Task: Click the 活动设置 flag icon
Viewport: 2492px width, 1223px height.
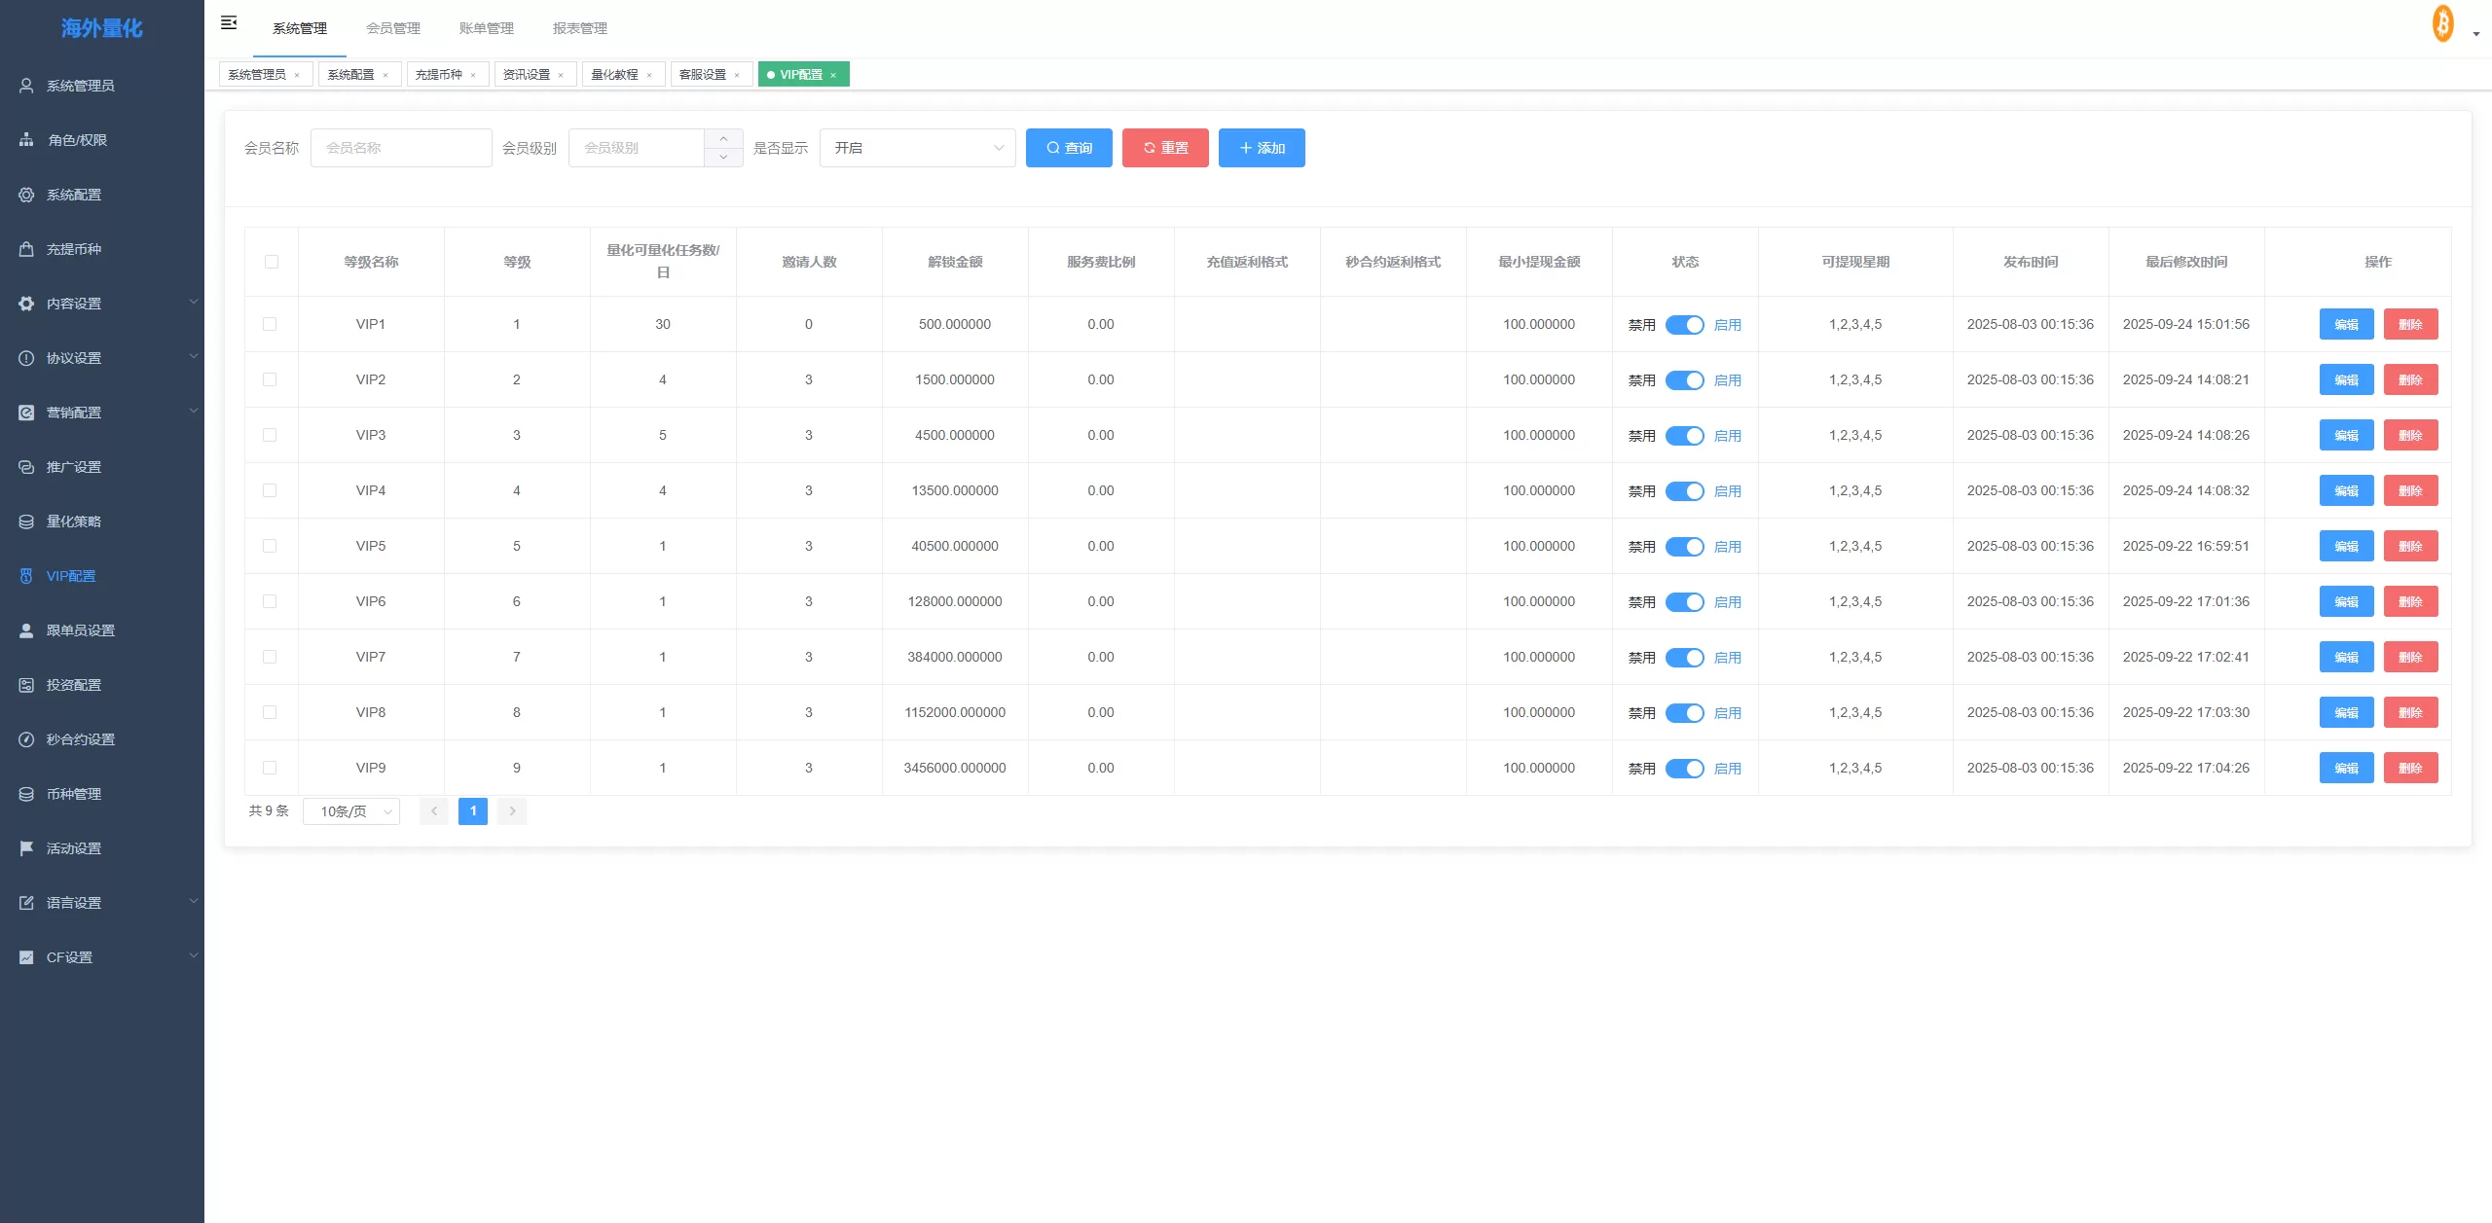Action: [x=26, y=848]
